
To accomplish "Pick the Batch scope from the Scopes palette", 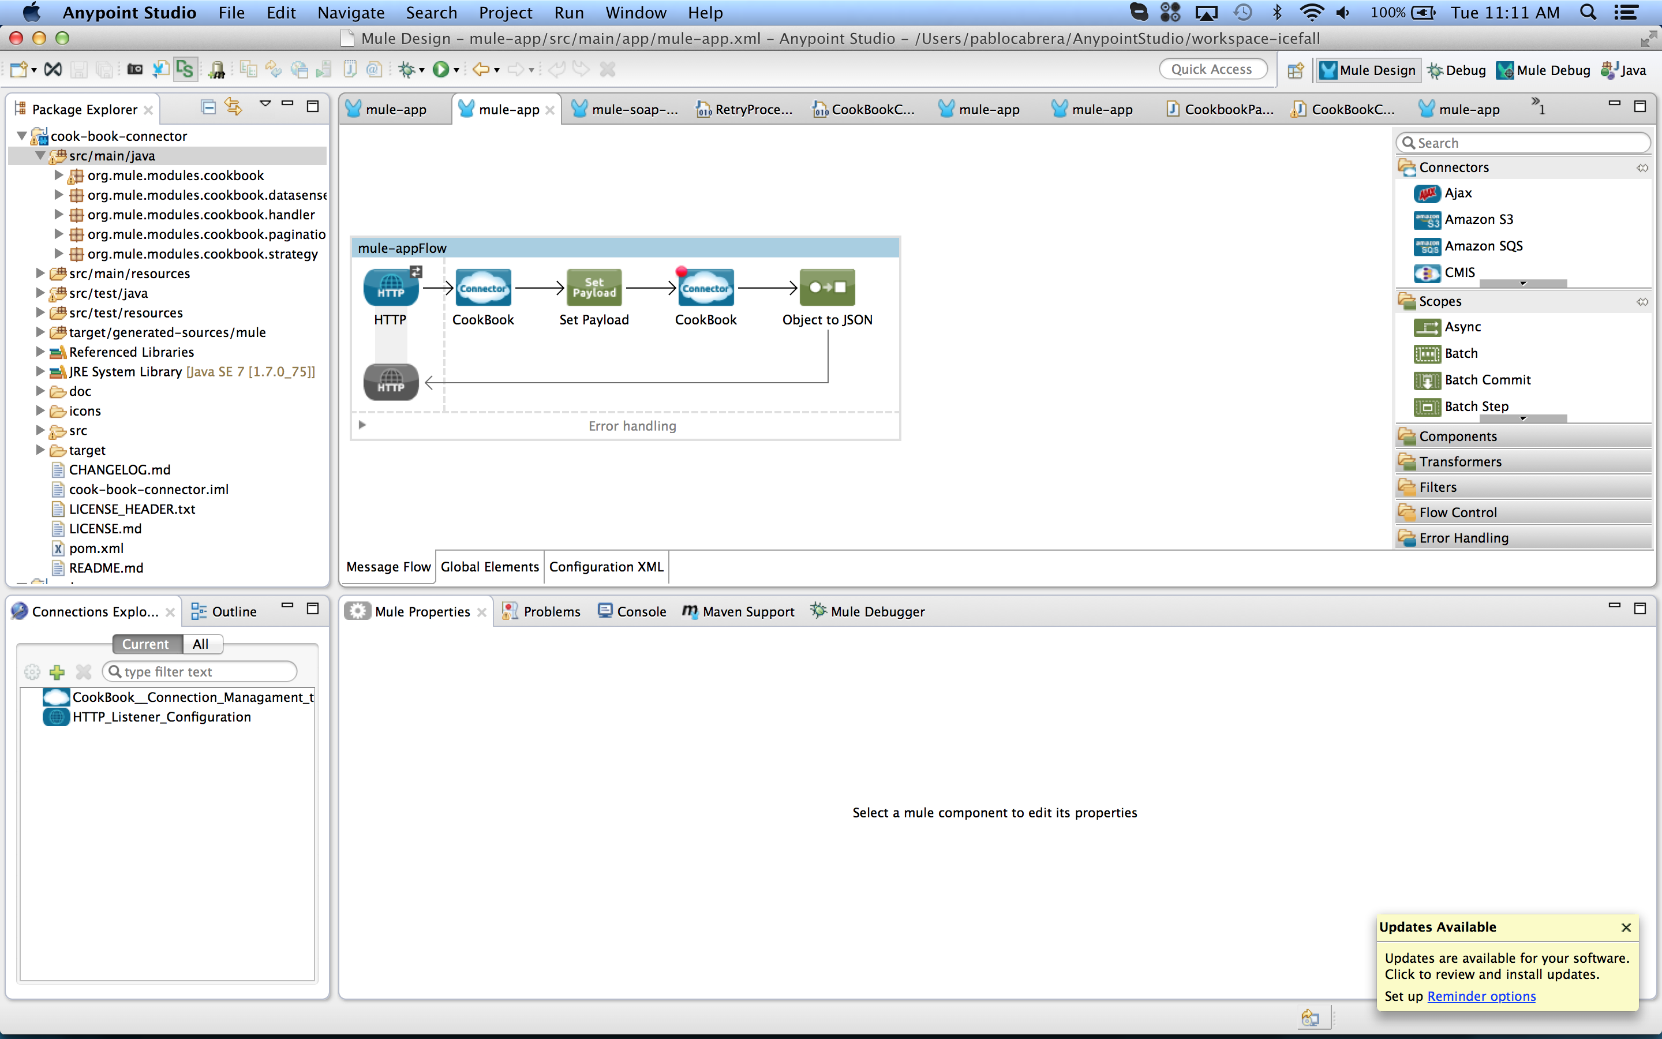I will (x=1460, y=353).
